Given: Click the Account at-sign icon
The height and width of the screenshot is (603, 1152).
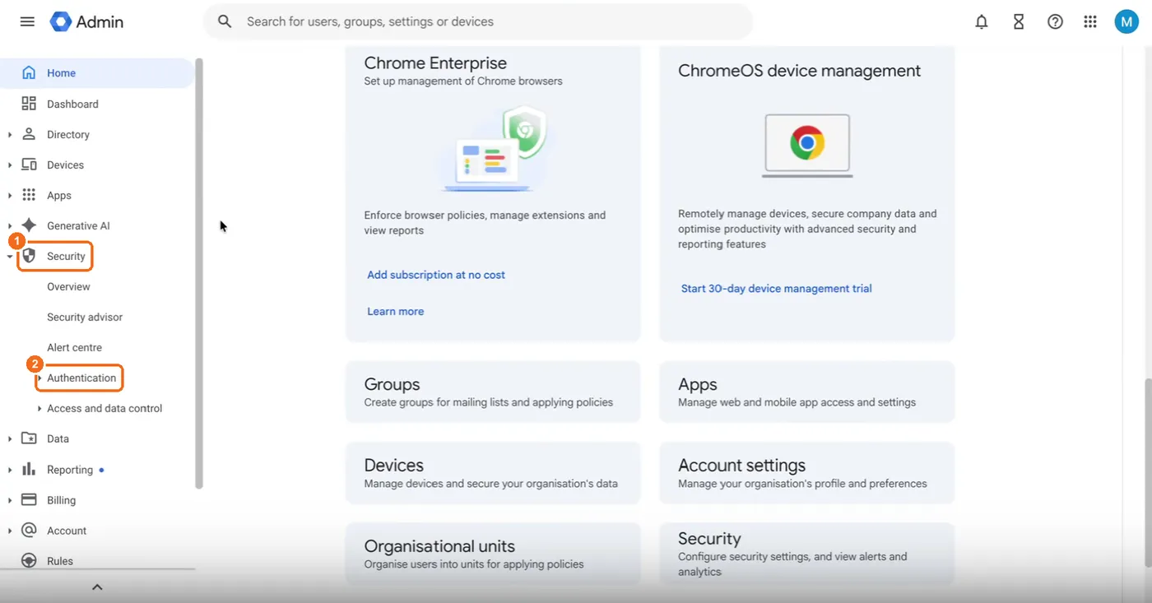Looking at the screenshot, I should click(x=29, y=530).
